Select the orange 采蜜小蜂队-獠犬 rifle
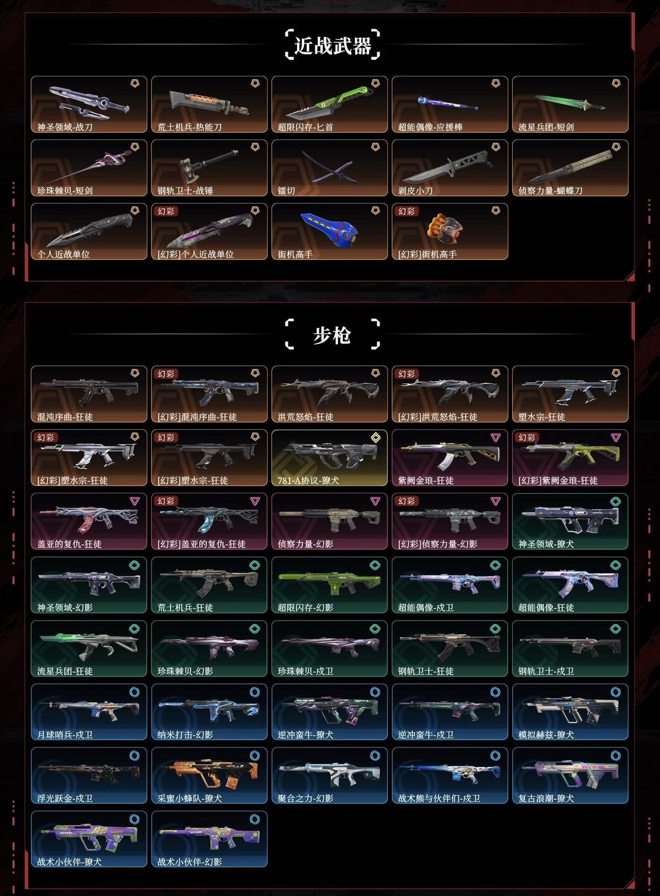The width and height of the screenshot is (660, 896). click(210, 776)
